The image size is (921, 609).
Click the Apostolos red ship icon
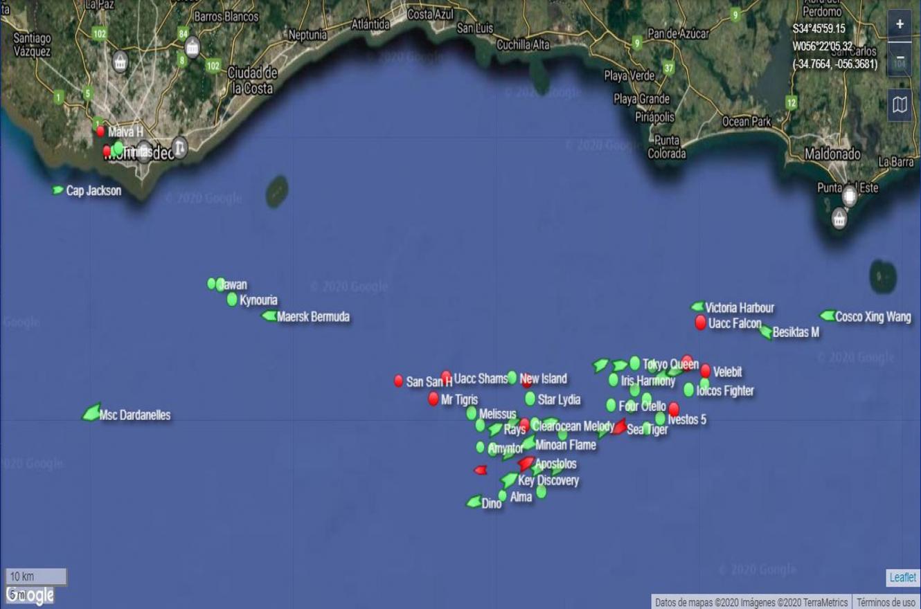pos(526,463)
